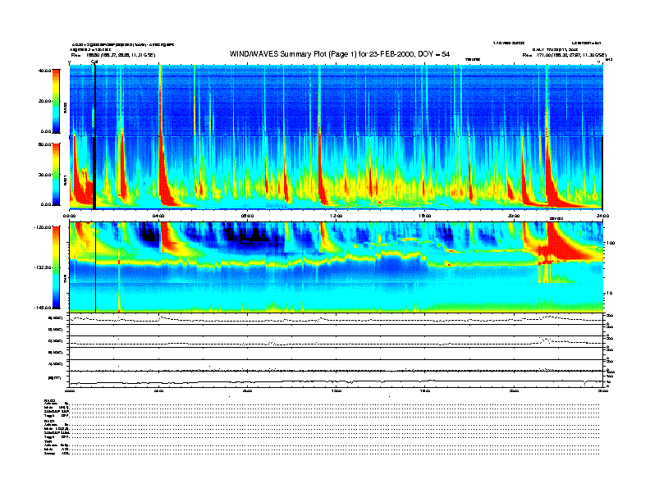The height and width of the screenshot is (502, 650).
Task: Click the -145.00 TNR scale label
Action: tap(43, 308)
